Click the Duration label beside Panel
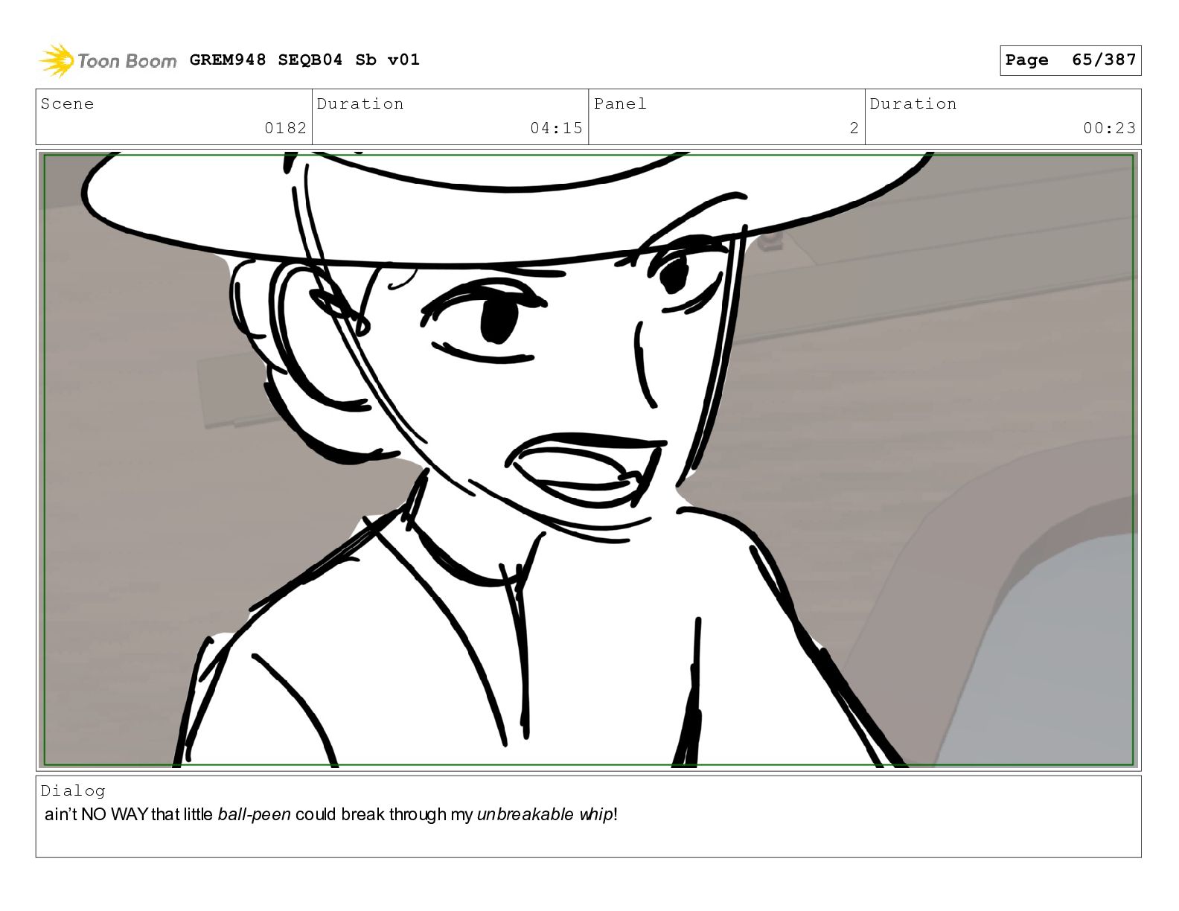The width and height of the screenshot is (1179, 911). point(913,103)
